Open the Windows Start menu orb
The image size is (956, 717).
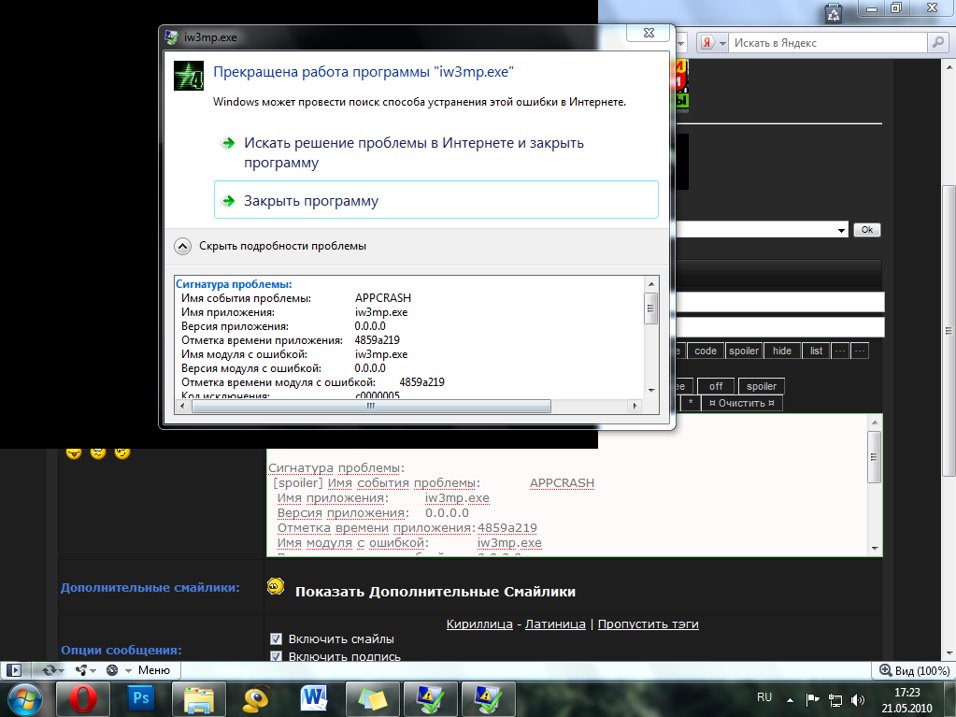pos(24,699)
